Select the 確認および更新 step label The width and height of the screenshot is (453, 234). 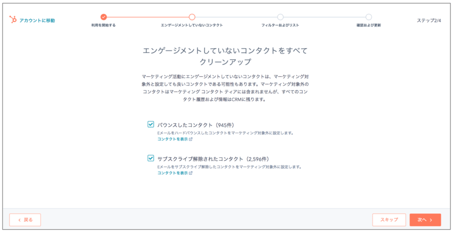point(368,25)
